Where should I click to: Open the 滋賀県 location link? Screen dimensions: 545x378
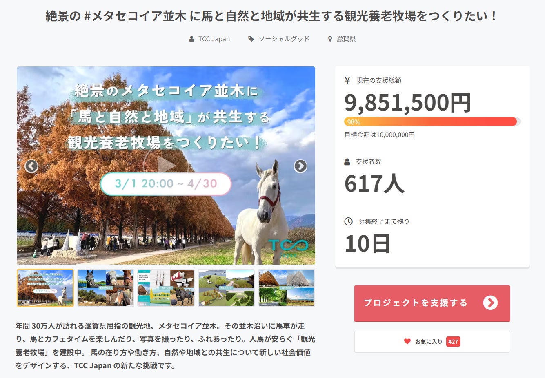346,39
